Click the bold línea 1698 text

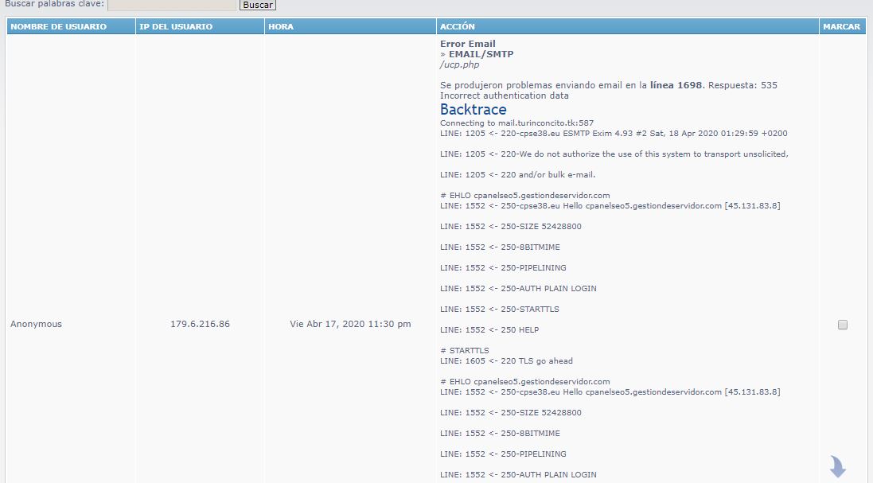click(x=676, y=85)
